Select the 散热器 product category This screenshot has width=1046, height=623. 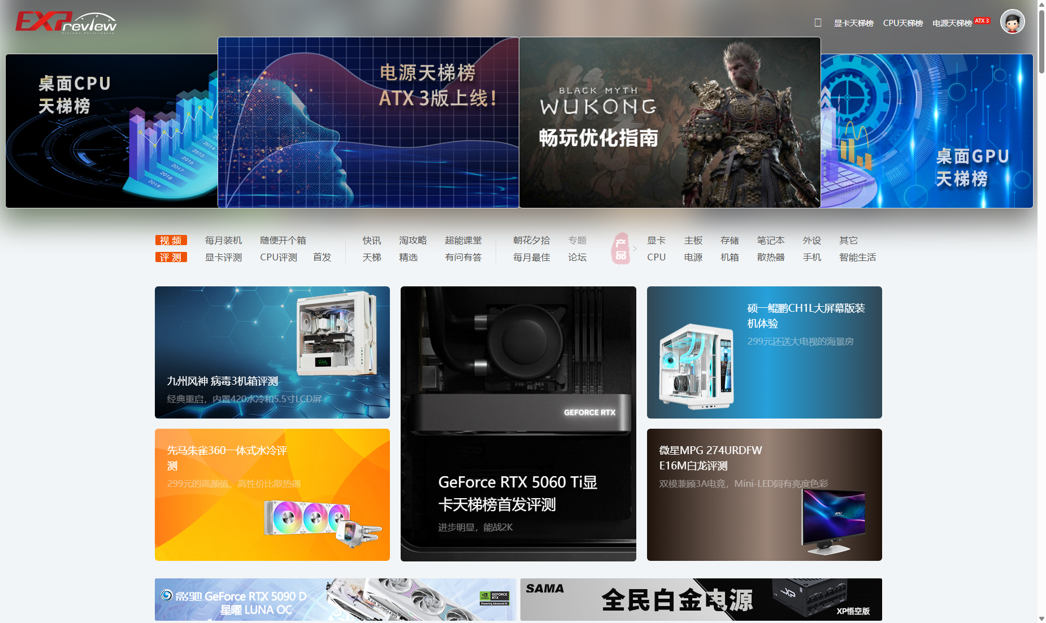point(771,258)
